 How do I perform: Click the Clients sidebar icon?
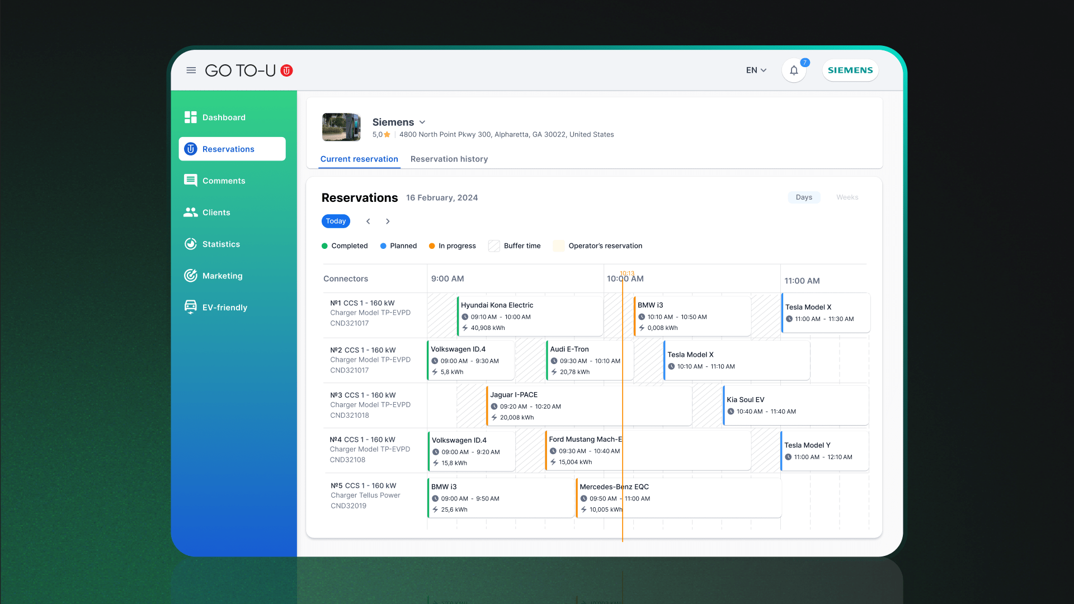[191, 212]
